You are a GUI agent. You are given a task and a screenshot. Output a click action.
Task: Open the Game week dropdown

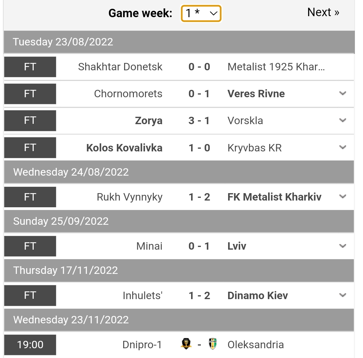click(201, 13)
